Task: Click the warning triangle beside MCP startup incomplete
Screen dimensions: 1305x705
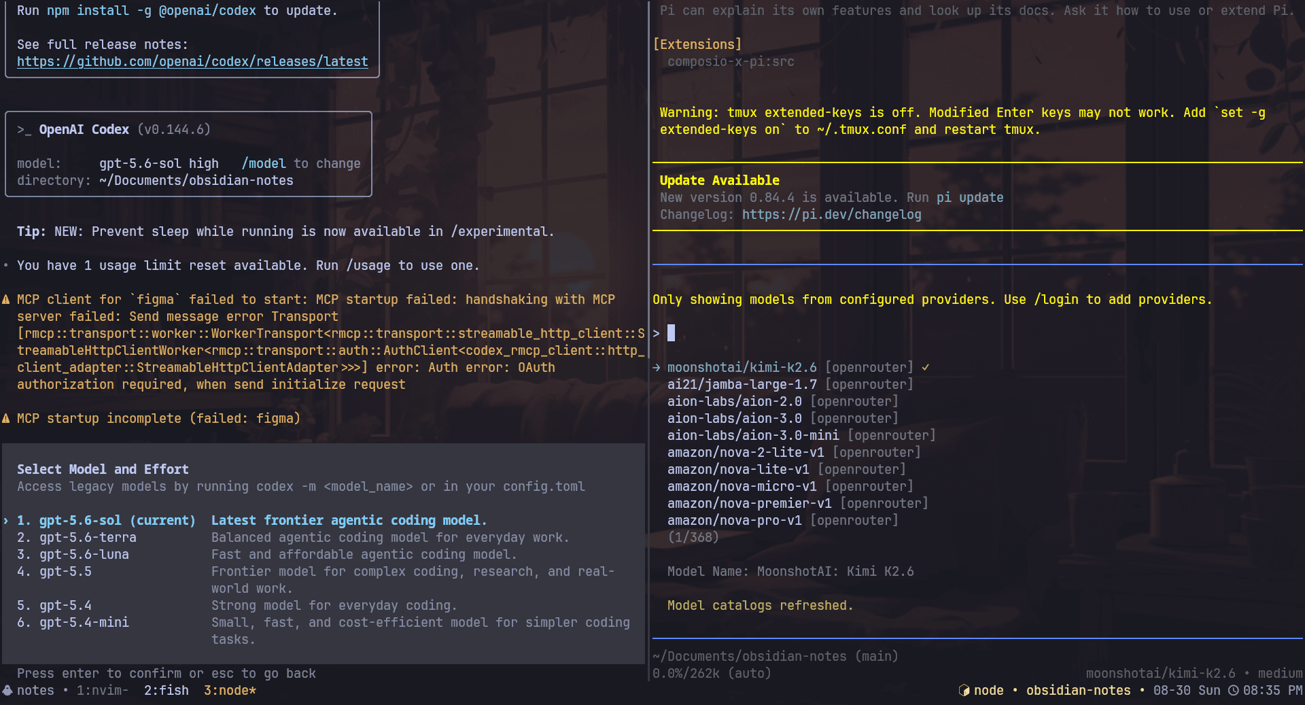Action: click(x=6, y=419)
